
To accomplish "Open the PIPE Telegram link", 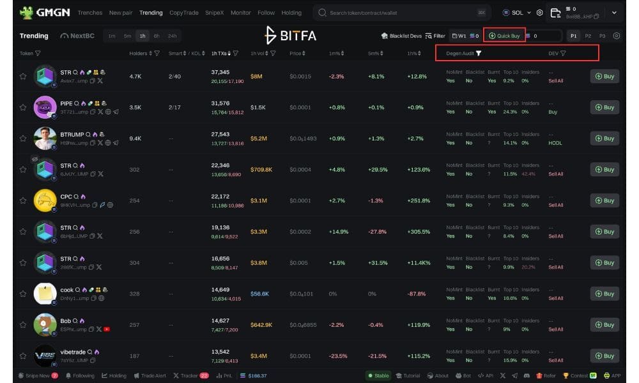I will point(116,112).
